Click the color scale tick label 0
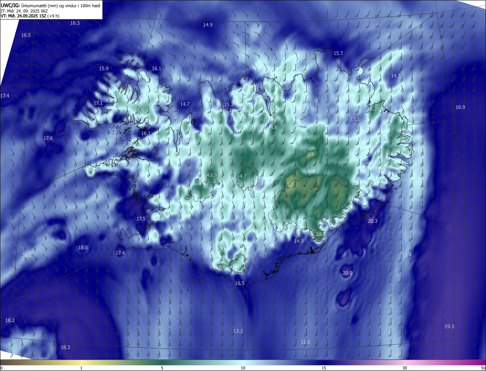The image size is (486, 371). click(2, 368)
